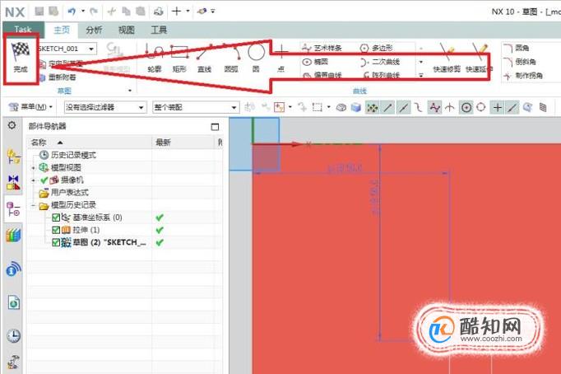Select the Rectangle (矩形) tool

179,58
